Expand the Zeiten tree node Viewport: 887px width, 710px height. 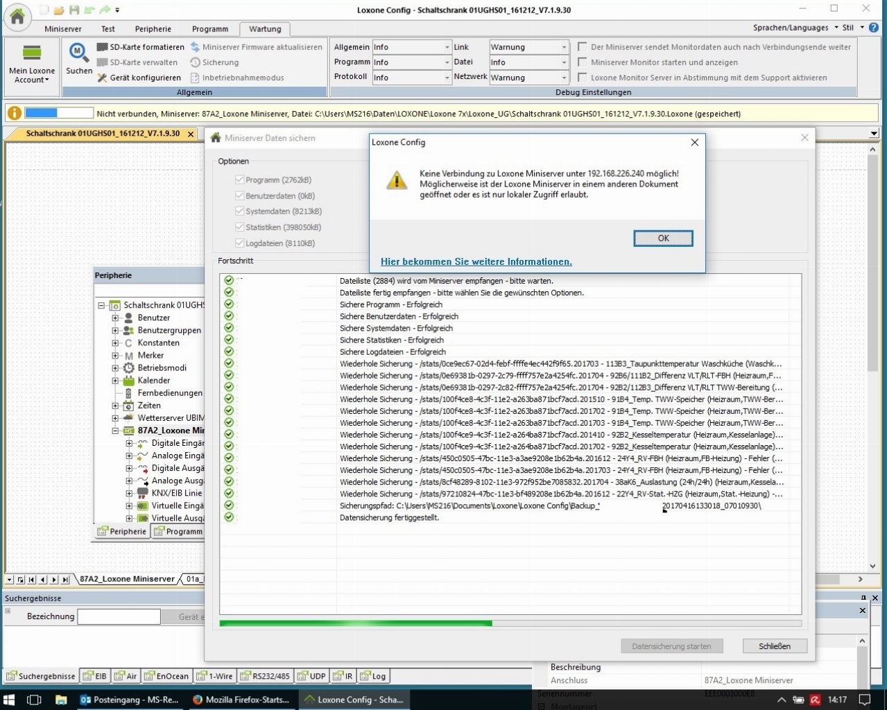[115, 406]
